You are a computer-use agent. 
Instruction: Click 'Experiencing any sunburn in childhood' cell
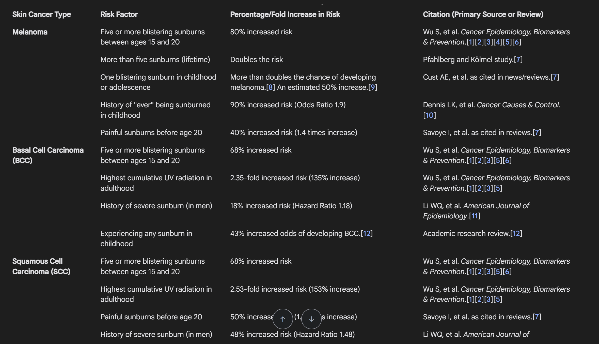tap(146, 238)
